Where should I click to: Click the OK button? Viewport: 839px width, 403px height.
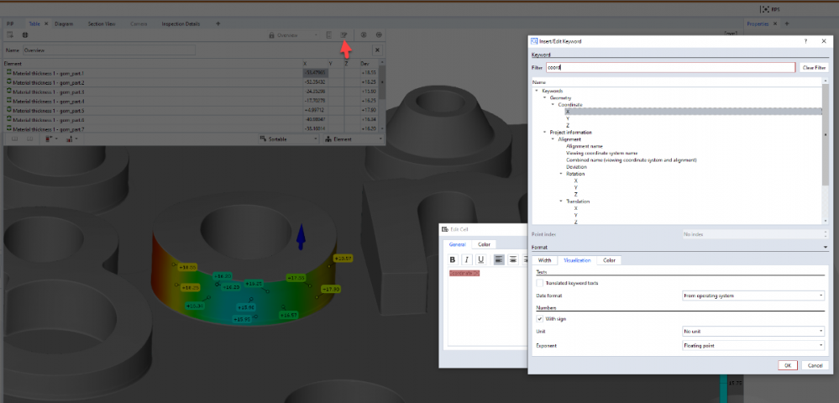tap(788, 365)
